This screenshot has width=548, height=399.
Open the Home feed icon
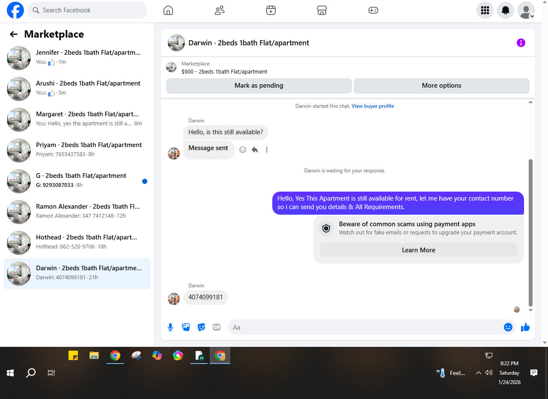coord(168,10)
